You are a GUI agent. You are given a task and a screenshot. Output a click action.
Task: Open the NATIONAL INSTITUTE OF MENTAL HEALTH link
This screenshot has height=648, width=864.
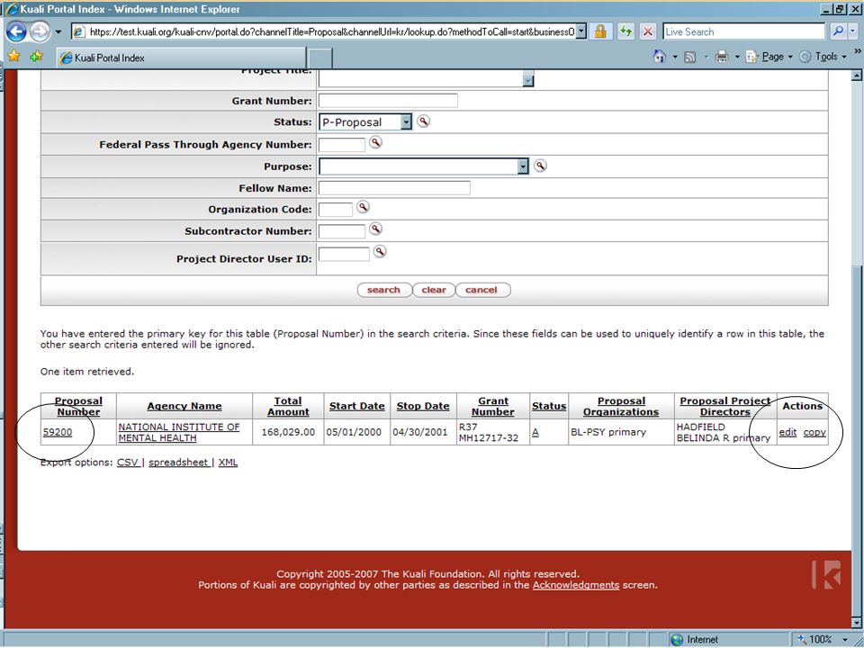pos(179,433)
